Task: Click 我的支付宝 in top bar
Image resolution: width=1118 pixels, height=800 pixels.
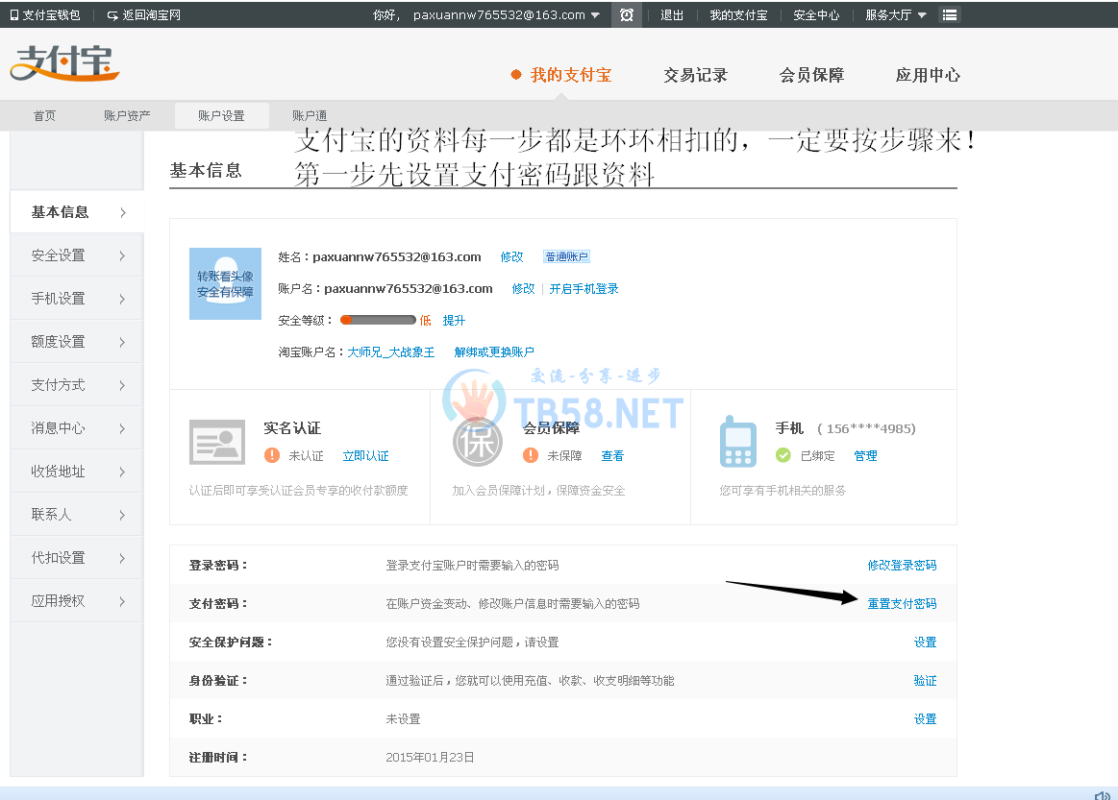Action: (x=738, y=15)
